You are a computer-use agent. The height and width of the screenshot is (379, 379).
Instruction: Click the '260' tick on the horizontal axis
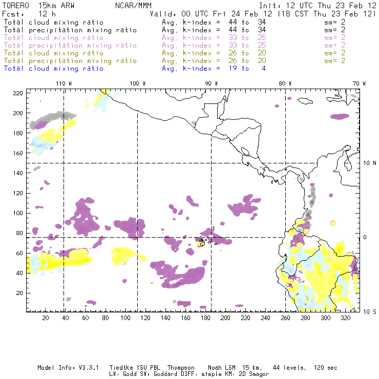pyautogui.click(x=285, y=318)
